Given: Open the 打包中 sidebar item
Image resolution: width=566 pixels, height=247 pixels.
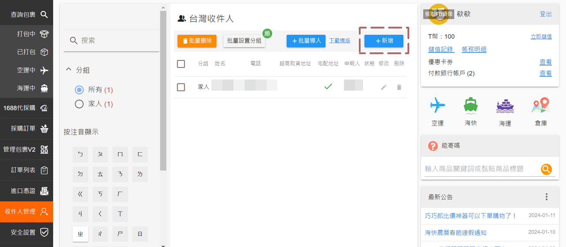Looking at the screenshot, I should (27, 34).
